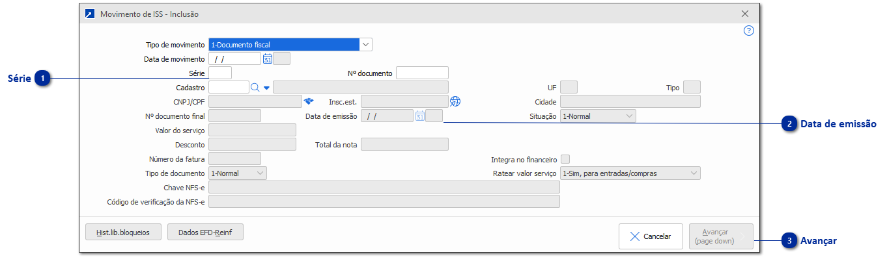Toggle the Integra no financeiro checkbox
Viewport: 887px width, 263px height.
point(565,159)
